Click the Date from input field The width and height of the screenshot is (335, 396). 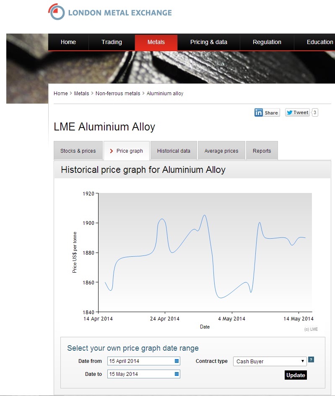(140, 361)
